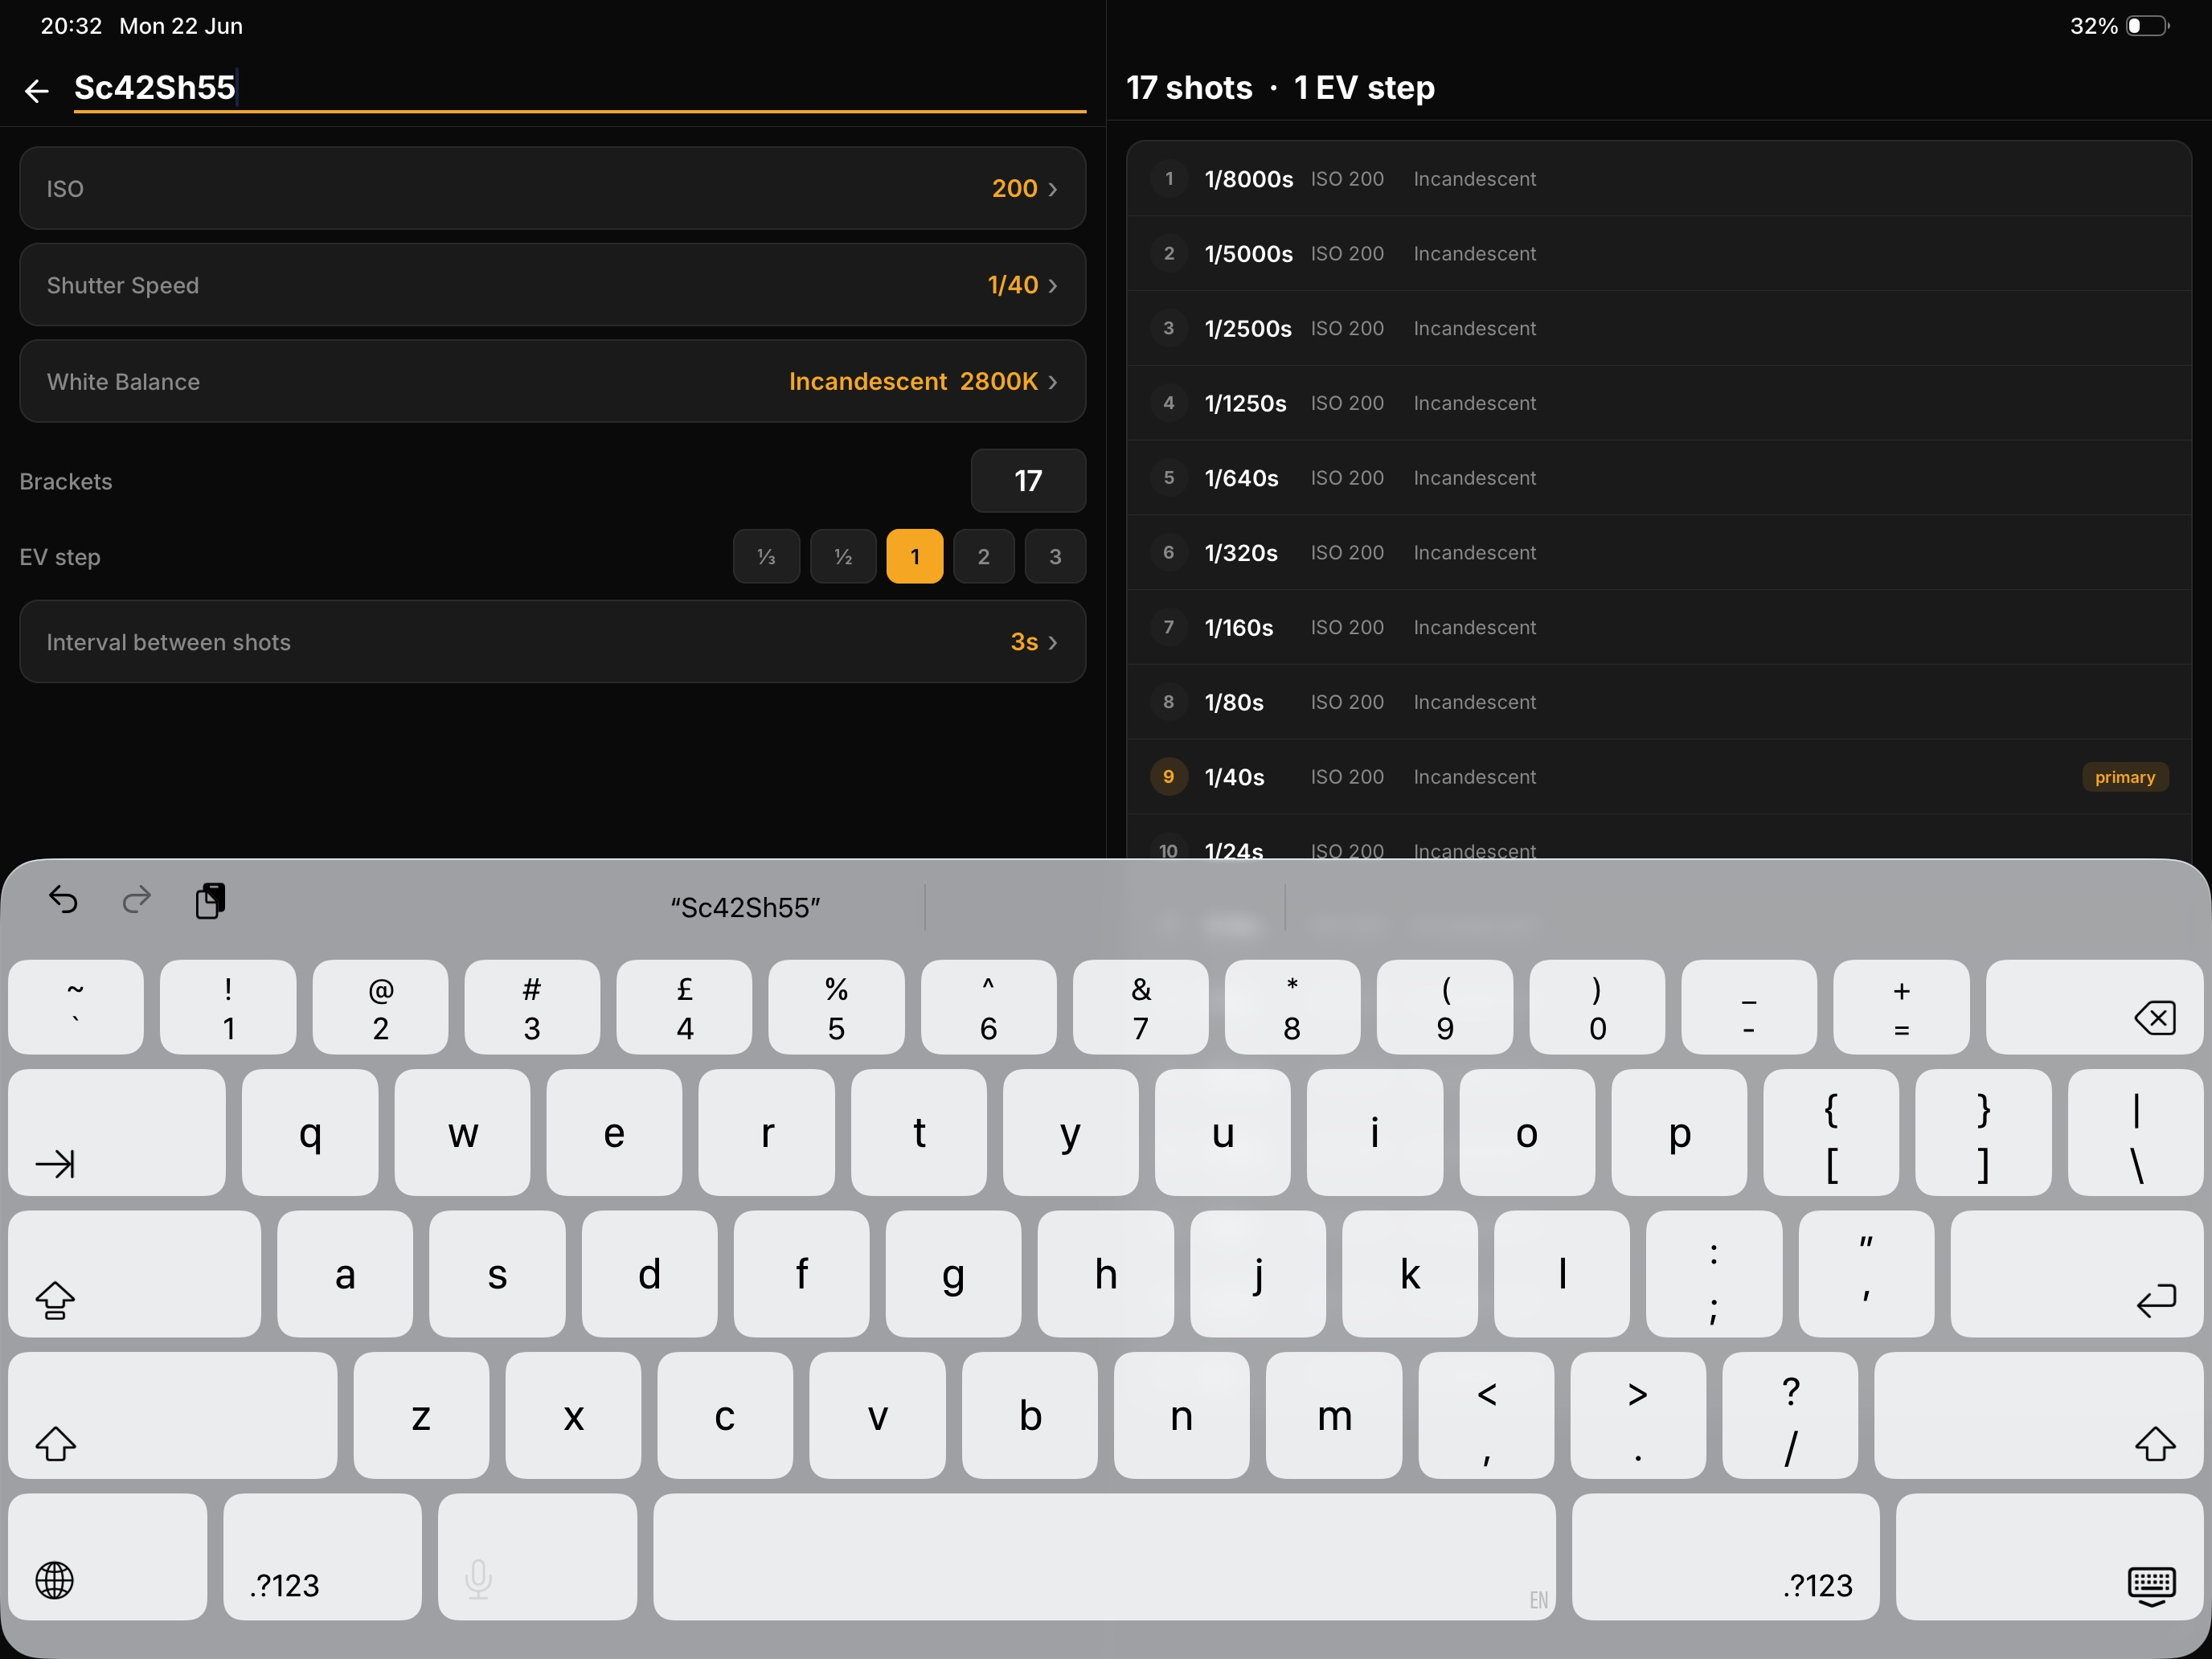Tap the minus underscore key
The width and height of the screenshot is (2212, 1659).
[x=1749, y=1007]
